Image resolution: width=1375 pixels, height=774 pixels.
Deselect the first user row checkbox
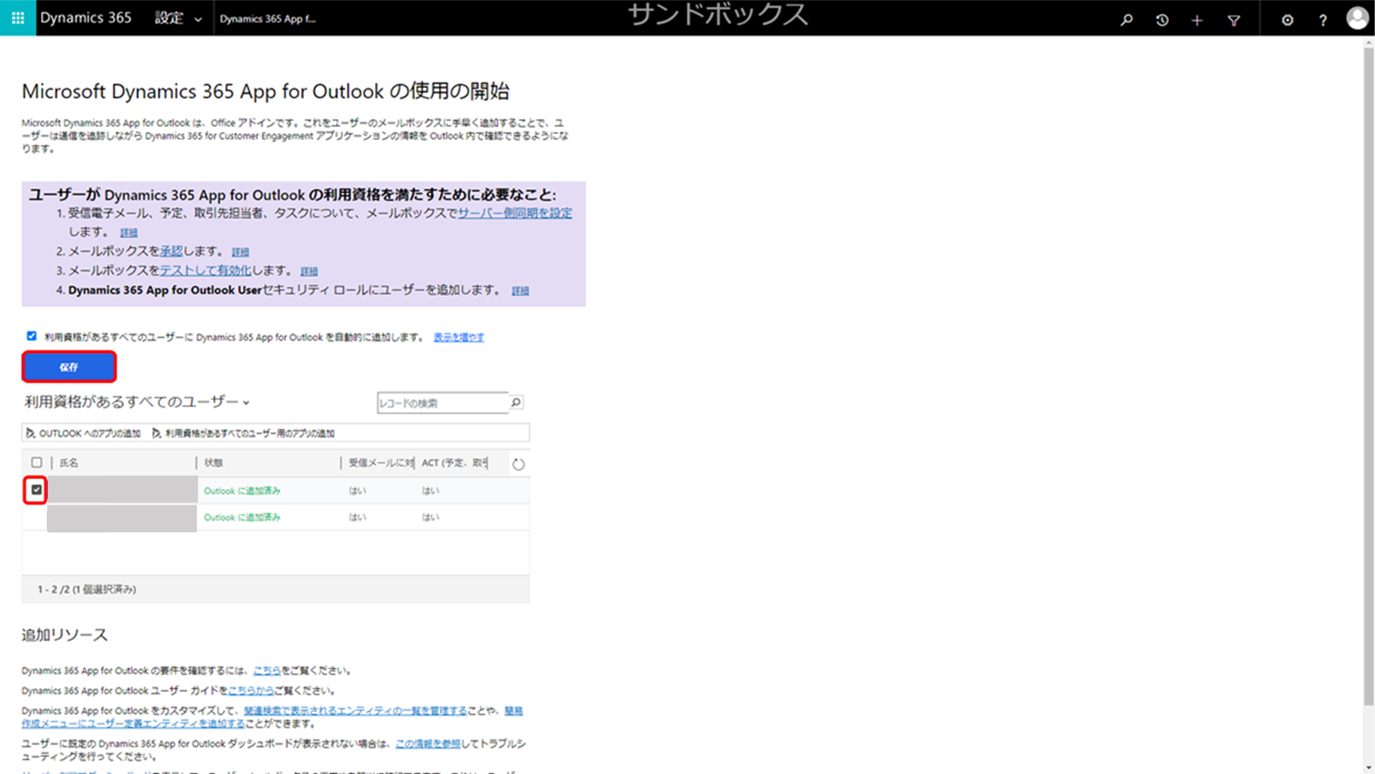36,490
